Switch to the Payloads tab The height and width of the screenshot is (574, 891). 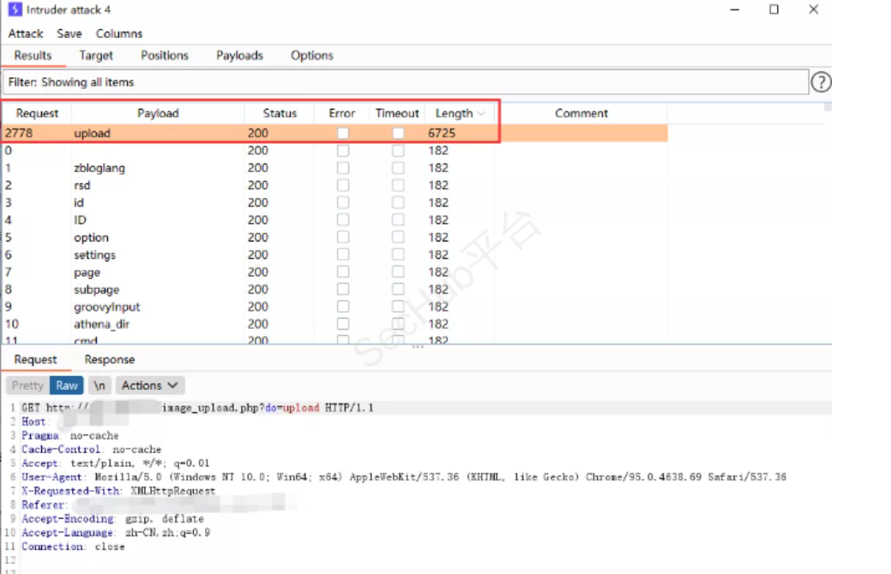pos(239,56)
